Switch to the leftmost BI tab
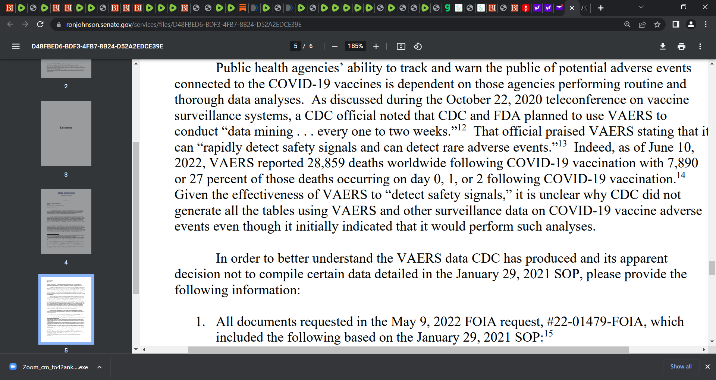Image resolution: width=716 pixels, height=380 pixels. [x=10, y=8]
